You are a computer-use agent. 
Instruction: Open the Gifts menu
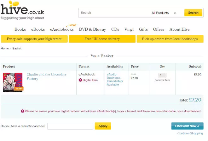click(x=143, y=29)
